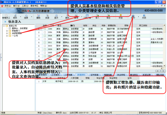The image size is (167, 115).
Task: Click the table scrollbar down arrow
Action: [164, 66]
